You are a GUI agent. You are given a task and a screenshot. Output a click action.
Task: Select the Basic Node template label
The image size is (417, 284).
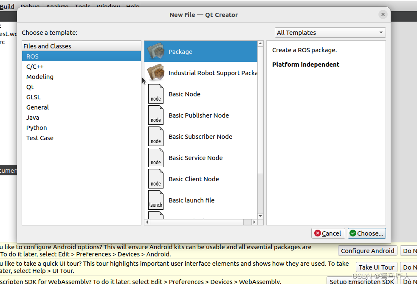(184, 94)
